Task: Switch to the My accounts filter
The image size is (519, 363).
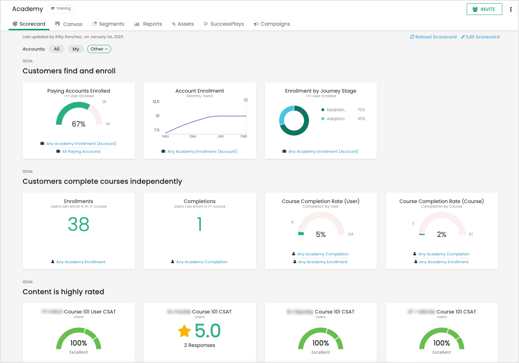Action: 75,49
